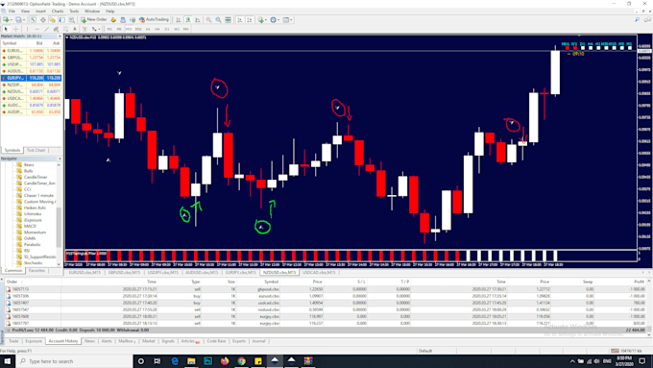Open Chrome from the taskbar
Image resolution: width=653 pixels, height=368 pixels.
pos(242,361)
